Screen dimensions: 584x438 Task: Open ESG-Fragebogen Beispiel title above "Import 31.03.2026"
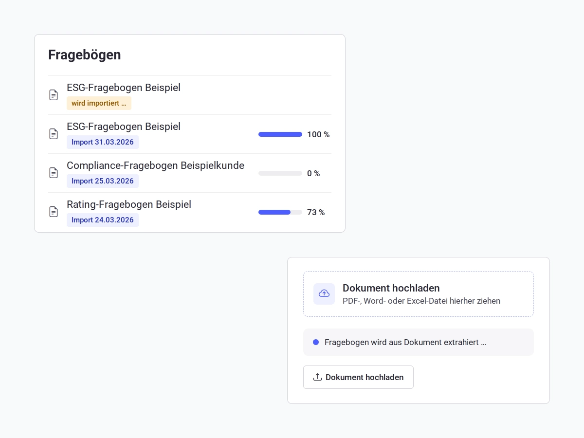pos(124,127)
